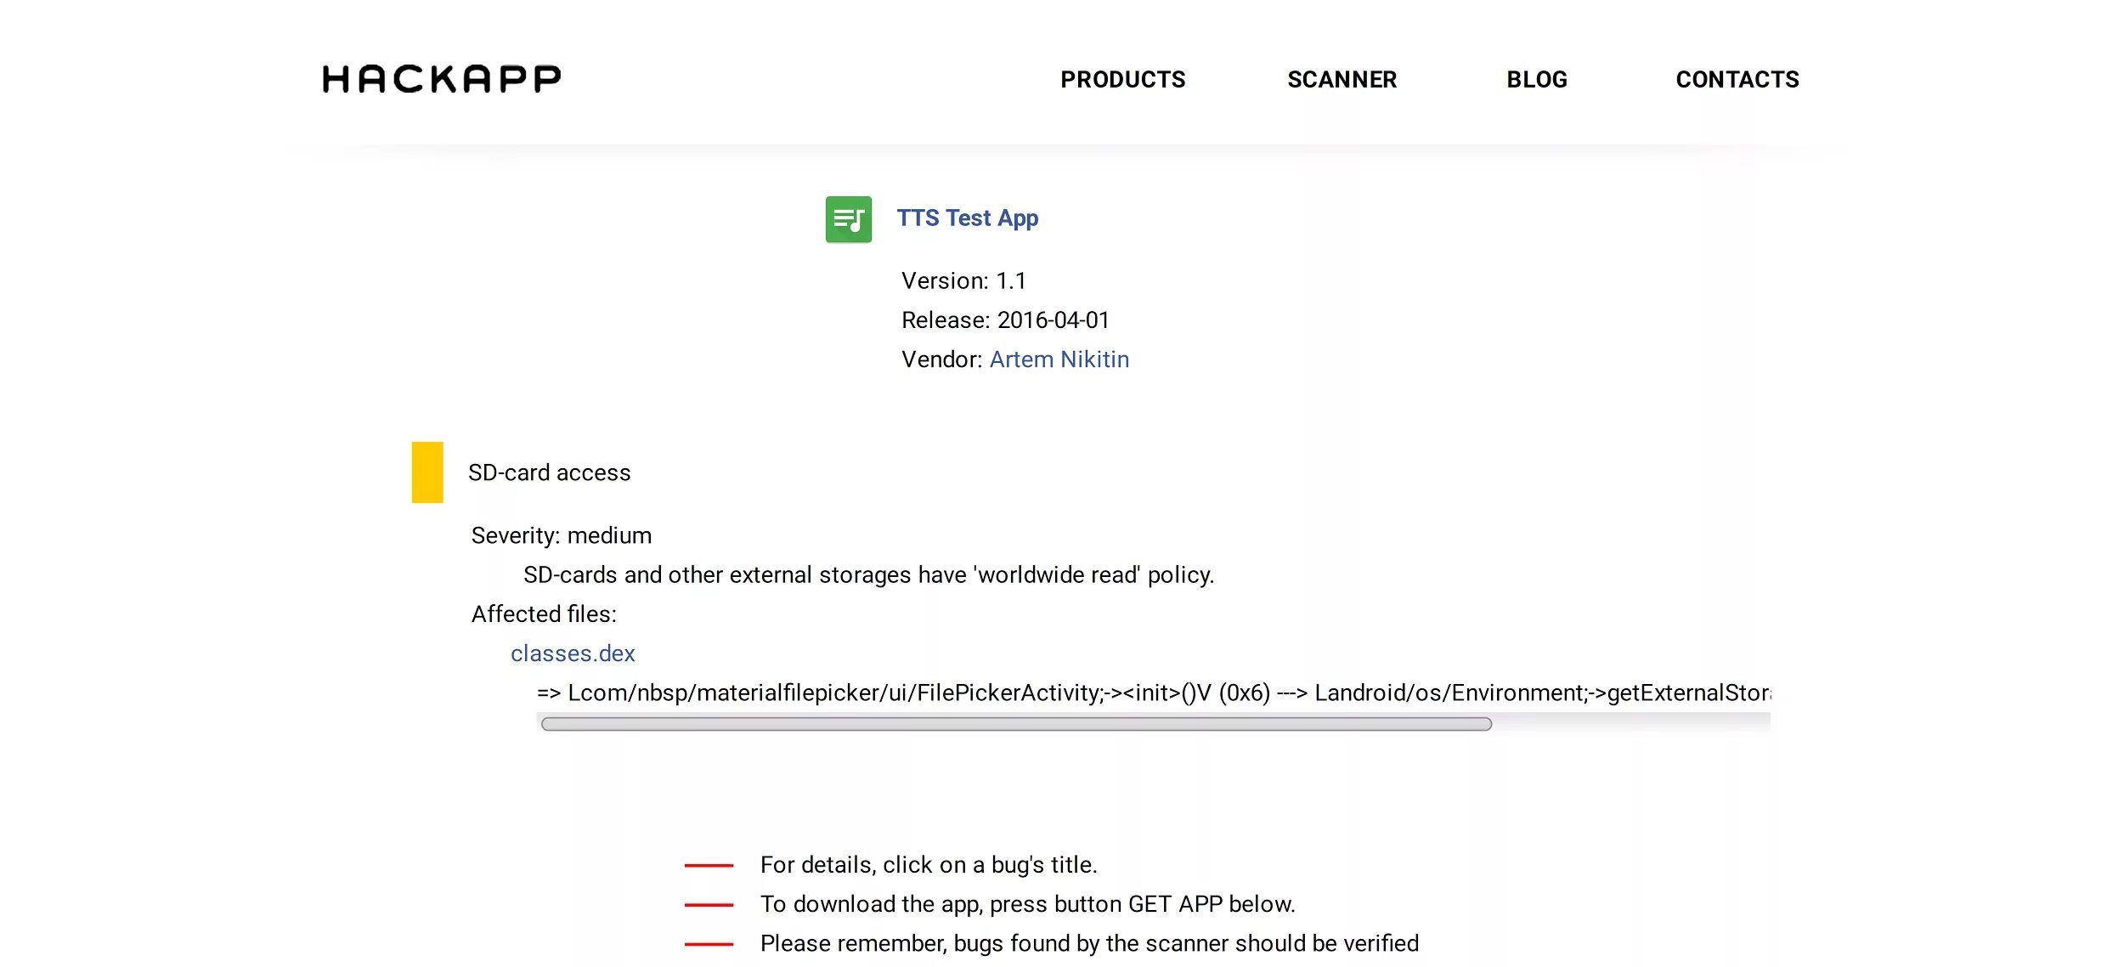Image resolution: width=2124 pixels, height=967 pixels.
Task: Click the red dash beside 'For details'
Action: tap(708, 865)
